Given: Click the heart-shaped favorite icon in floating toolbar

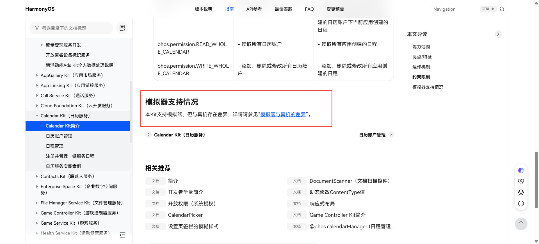Looking at the screenshot, I should pos(521,181).
